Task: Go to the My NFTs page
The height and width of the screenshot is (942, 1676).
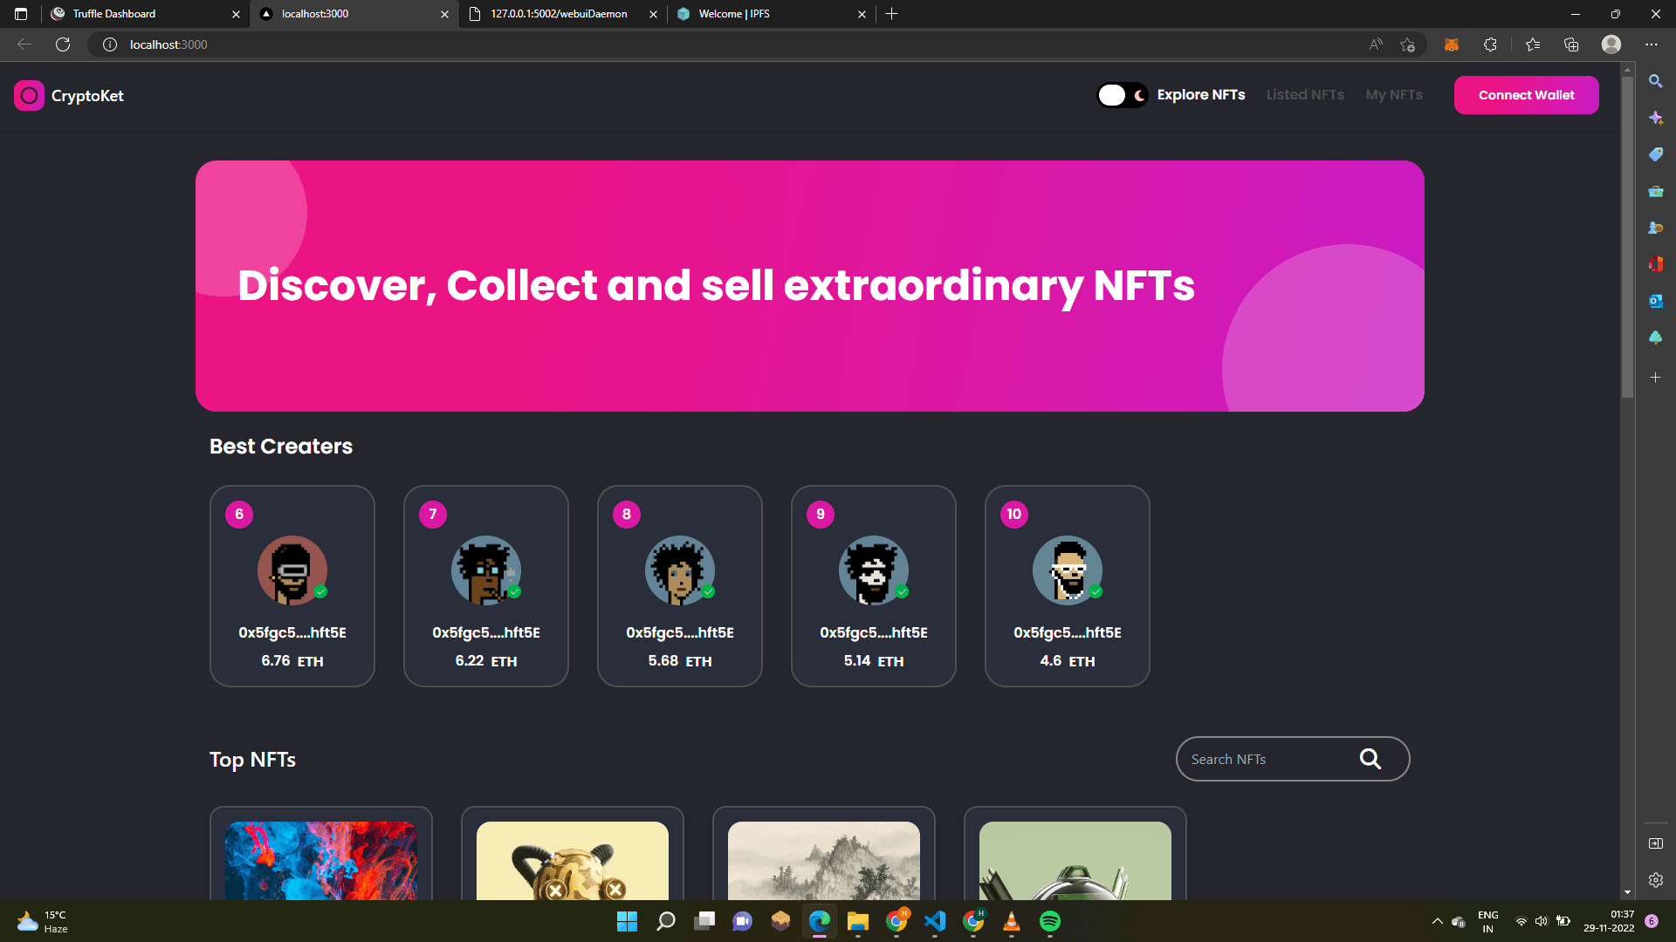Action: click(x=1394, y=95)
